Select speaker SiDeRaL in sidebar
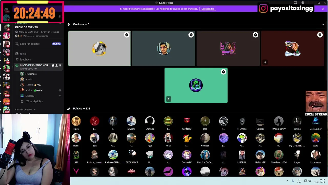The width and height of the screenshot is (328, 185). [29, 96]
